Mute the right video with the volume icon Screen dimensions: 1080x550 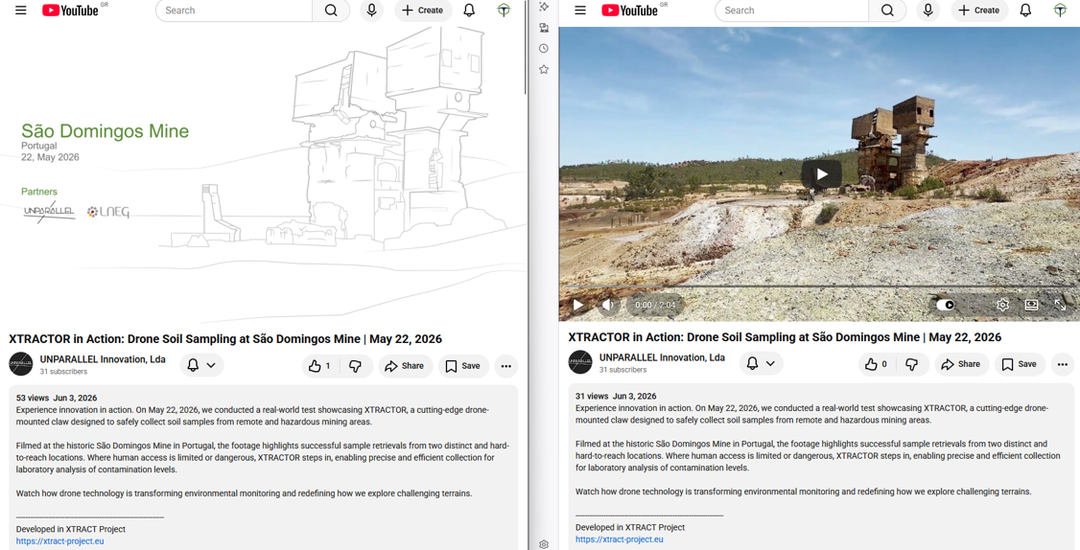tap(607, 305)
